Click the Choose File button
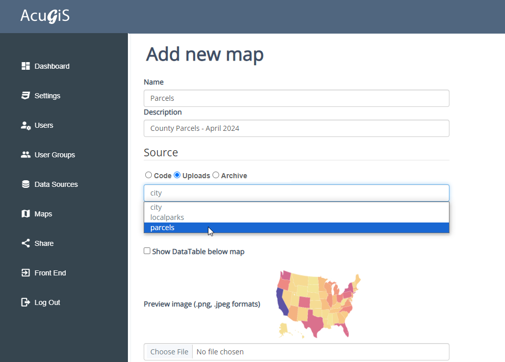This screenshot has height=362, width=505. pos(169,352)
